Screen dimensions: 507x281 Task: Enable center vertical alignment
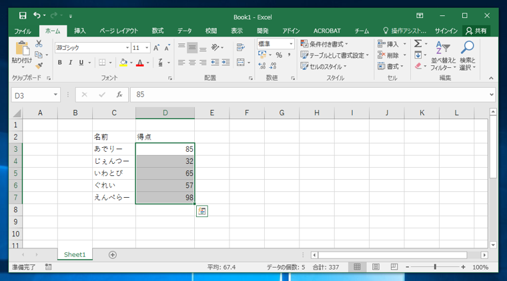tap(192, 48)
